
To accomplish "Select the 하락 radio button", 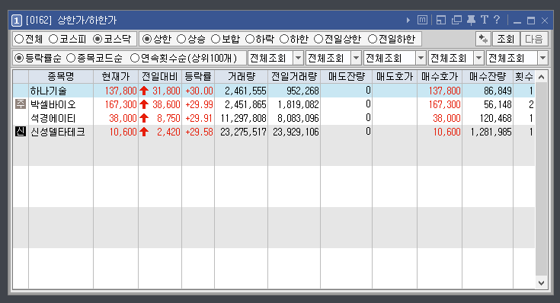I will point(250,39).
